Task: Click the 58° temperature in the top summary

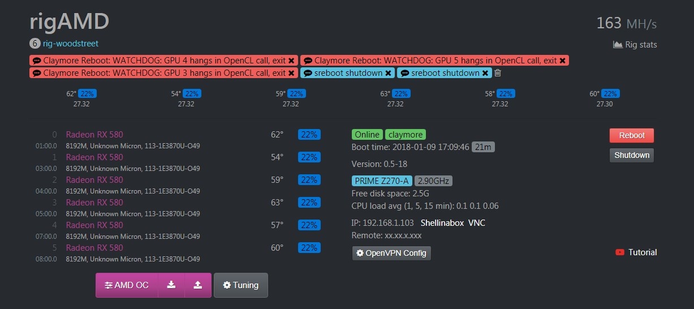Action: (490, 94)
